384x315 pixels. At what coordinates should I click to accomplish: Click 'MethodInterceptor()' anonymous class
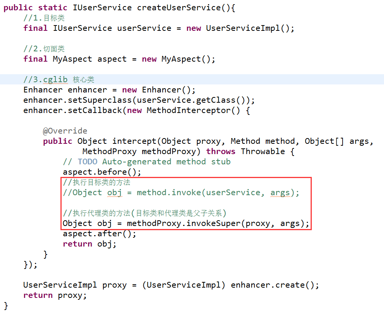194,111
